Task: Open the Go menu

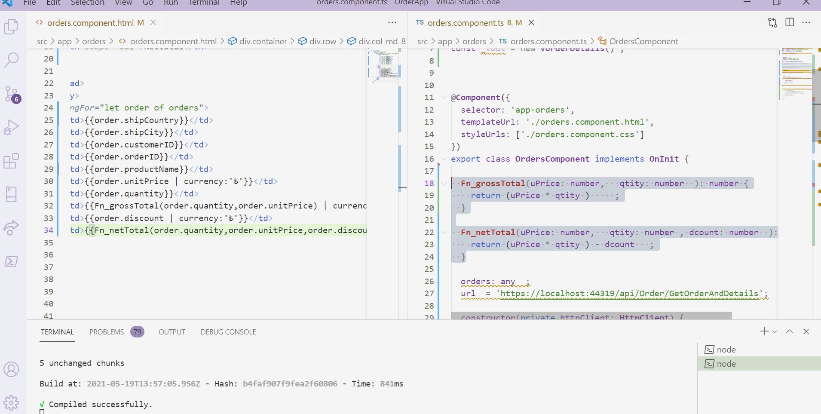Action: [148, 3]
